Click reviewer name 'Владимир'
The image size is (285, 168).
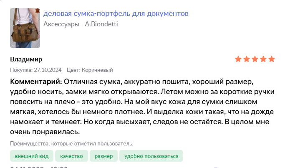(x=26, y=59)
